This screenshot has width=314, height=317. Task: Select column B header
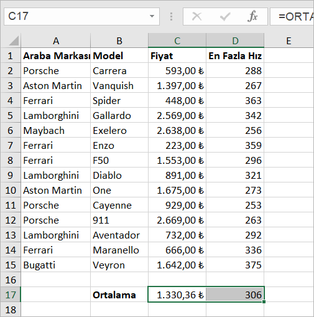119,40
